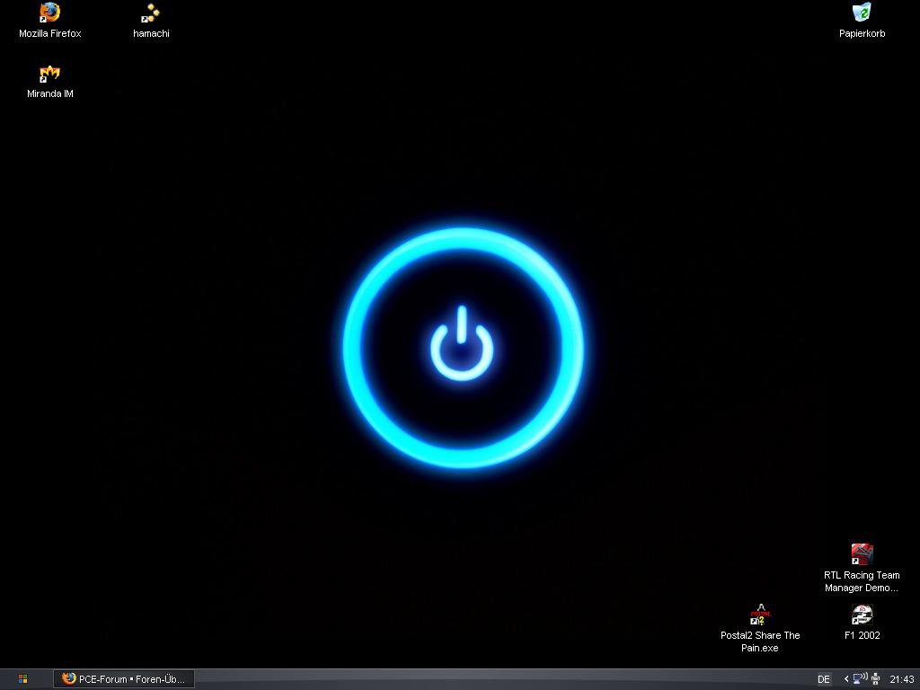Select the Miranda IM shortcut icon
Image resolution: width=920 pixels, height=690 pixels.
(x=50, y=74)
